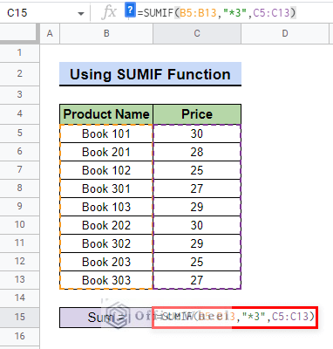Select row 14 header
Viewport: 333px width, 349px height.
[x=19, y=298]
